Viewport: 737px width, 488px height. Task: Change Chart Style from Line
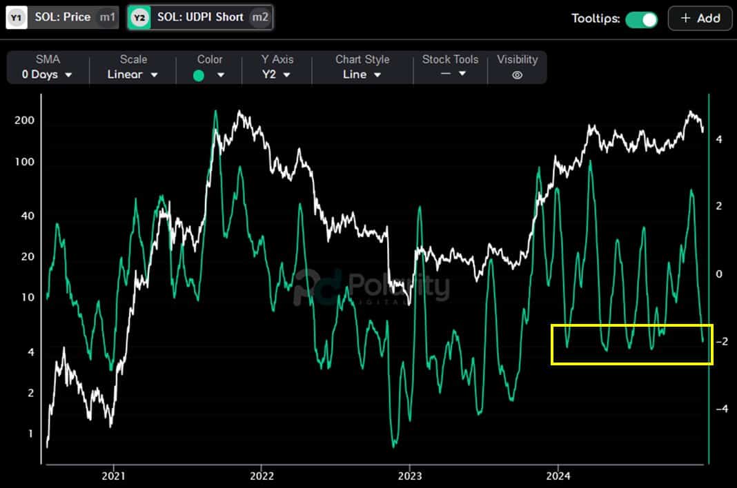(362, 74)
